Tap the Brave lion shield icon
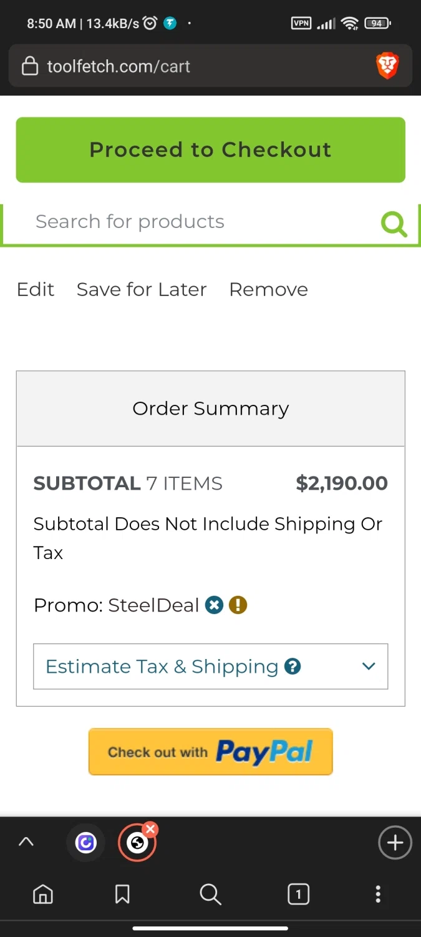 pos(387,66)
